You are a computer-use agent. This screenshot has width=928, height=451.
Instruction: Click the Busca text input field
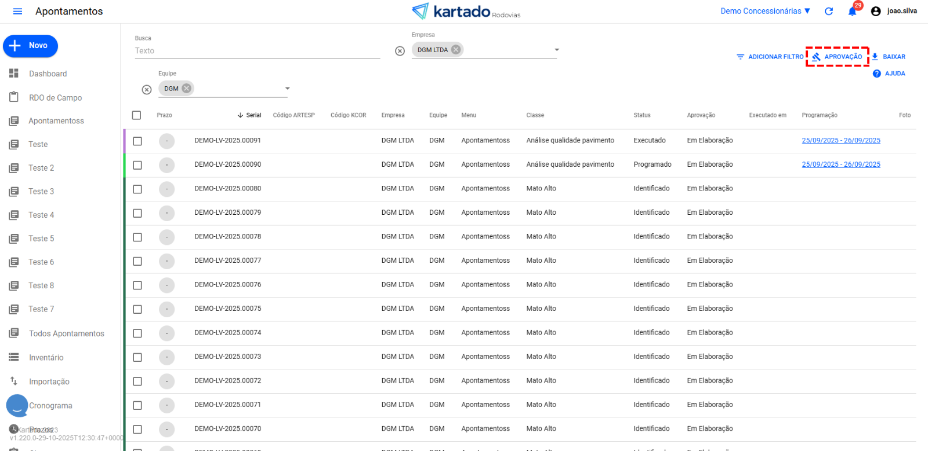[x=257, y=51]
